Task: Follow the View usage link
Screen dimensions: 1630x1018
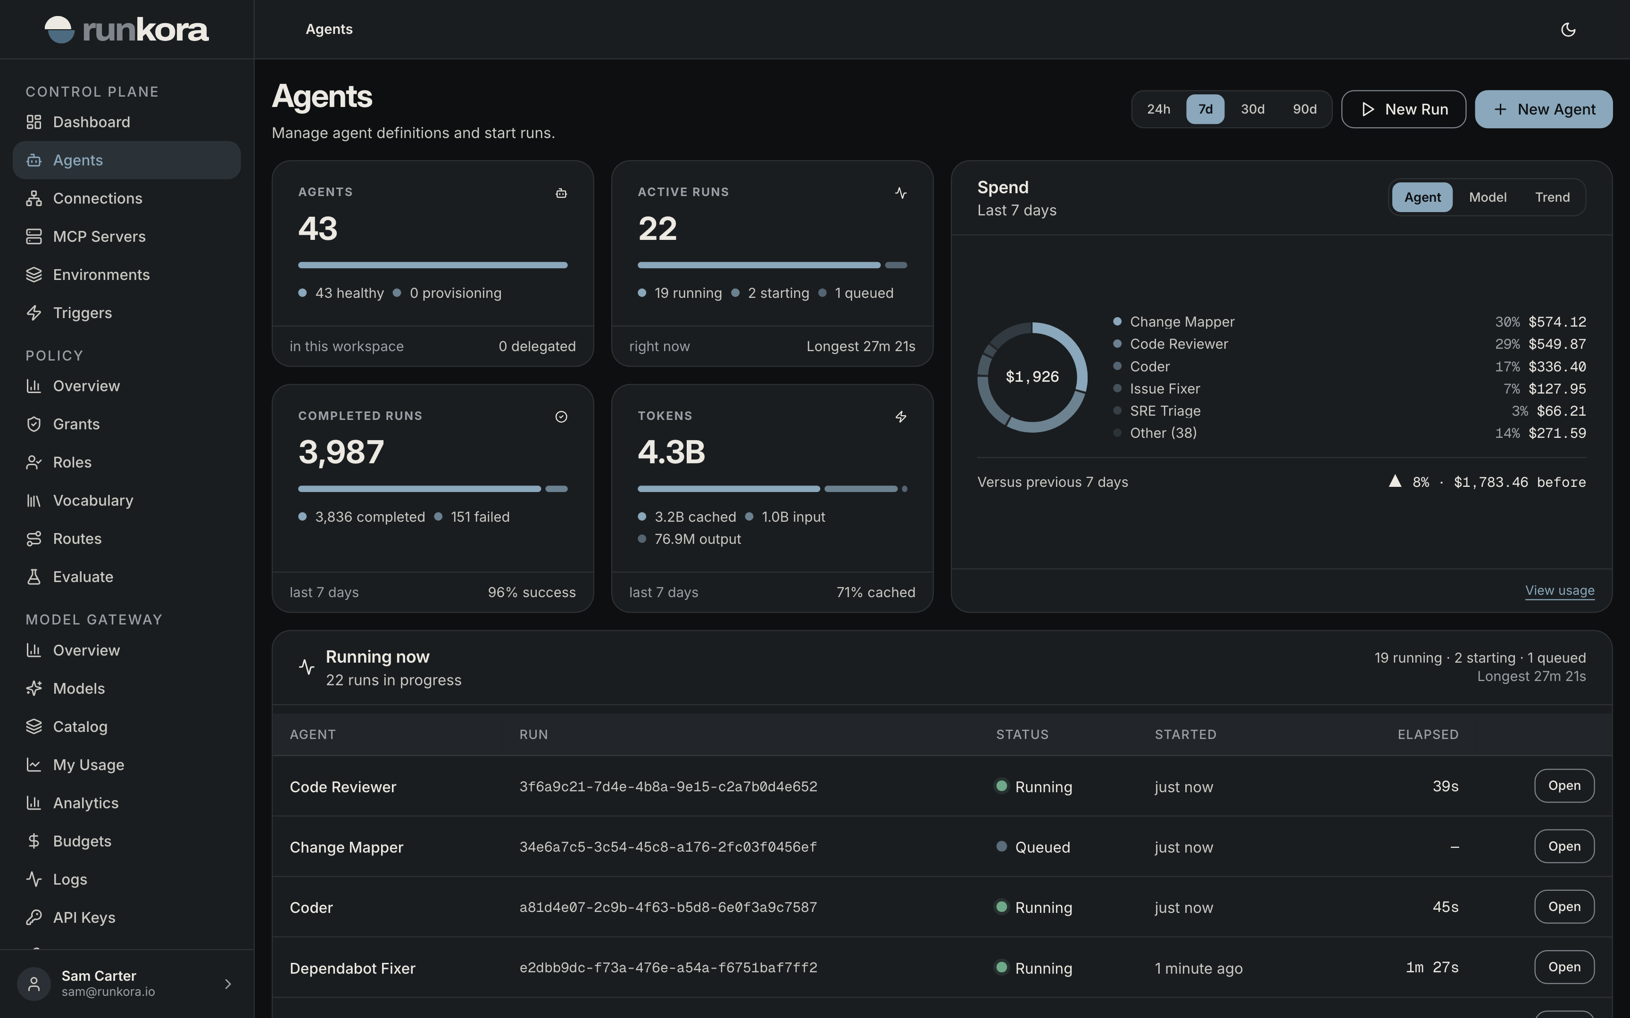Action: click(x=1559, y=591)
